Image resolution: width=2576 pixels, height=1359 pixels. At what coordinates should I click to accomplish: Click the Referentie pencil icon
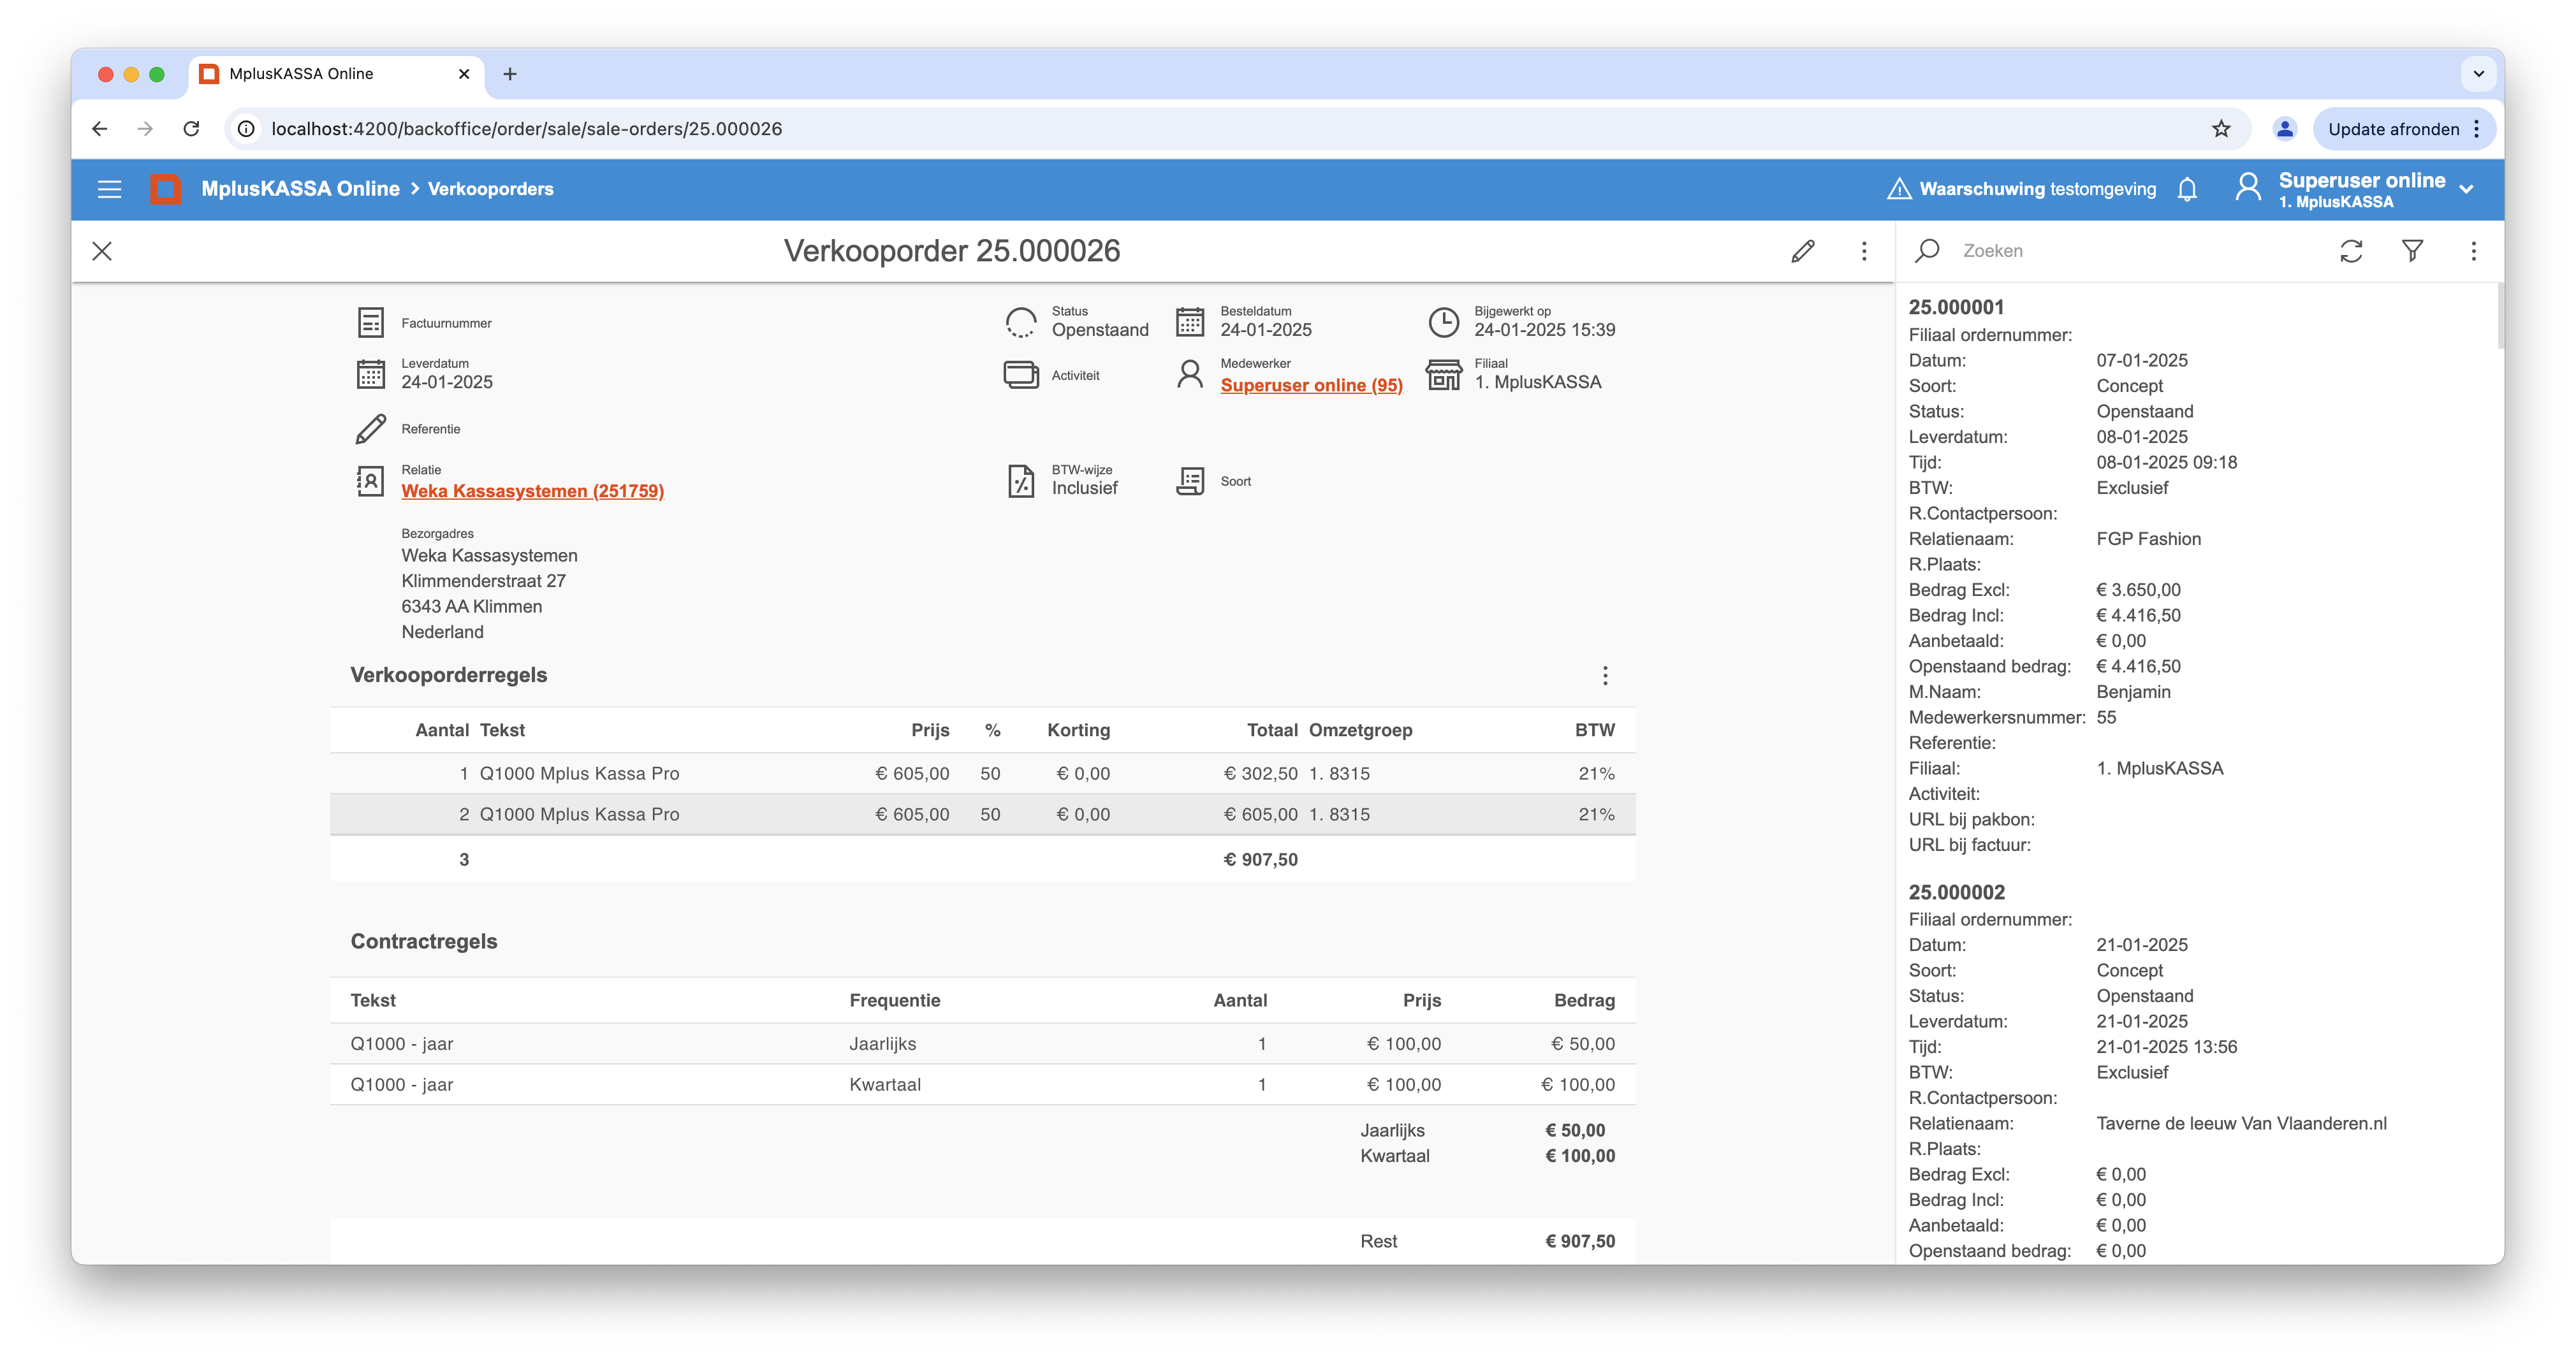(370, 429)
